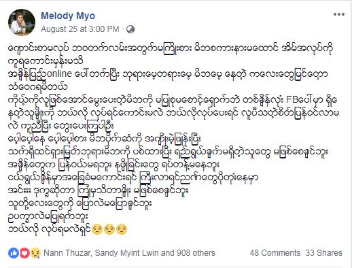
Task: View the 33 Shares list
Action: click(324, 253)
